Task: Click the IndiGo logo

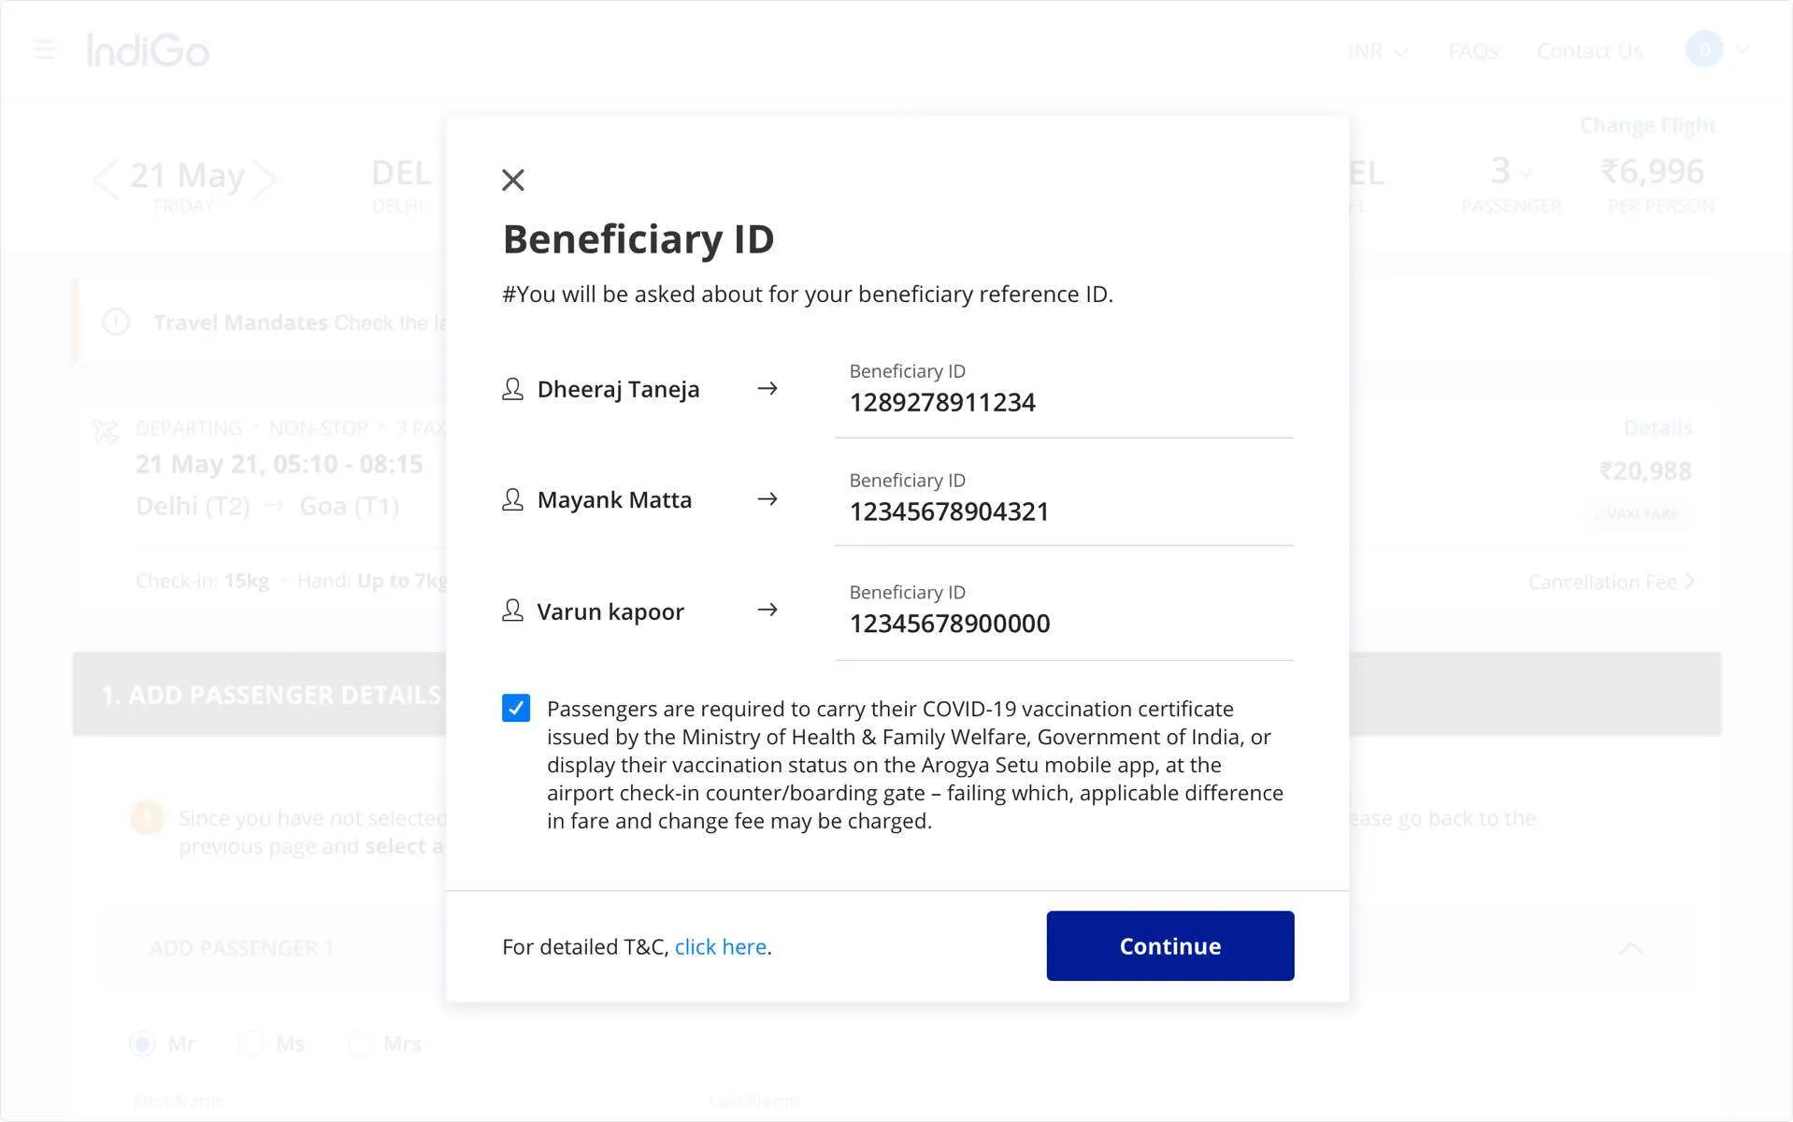Action: pyautogui.click(x=149, y=50)
